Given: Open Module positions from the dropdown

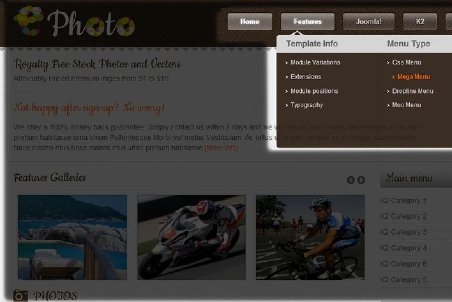Looking at the screenshot, I should pyautogui.click(x=314, y=91).
